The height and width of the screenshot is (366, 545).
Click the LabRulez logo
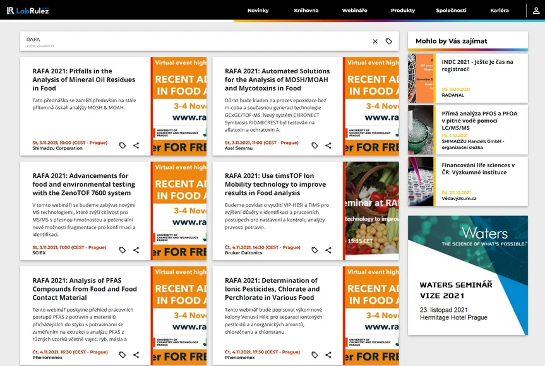point(28,11)
